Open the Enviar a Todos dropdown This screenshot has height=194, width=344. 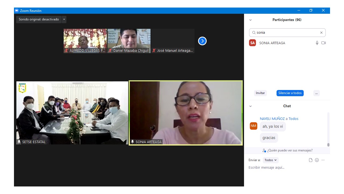[x=270, y=160]
